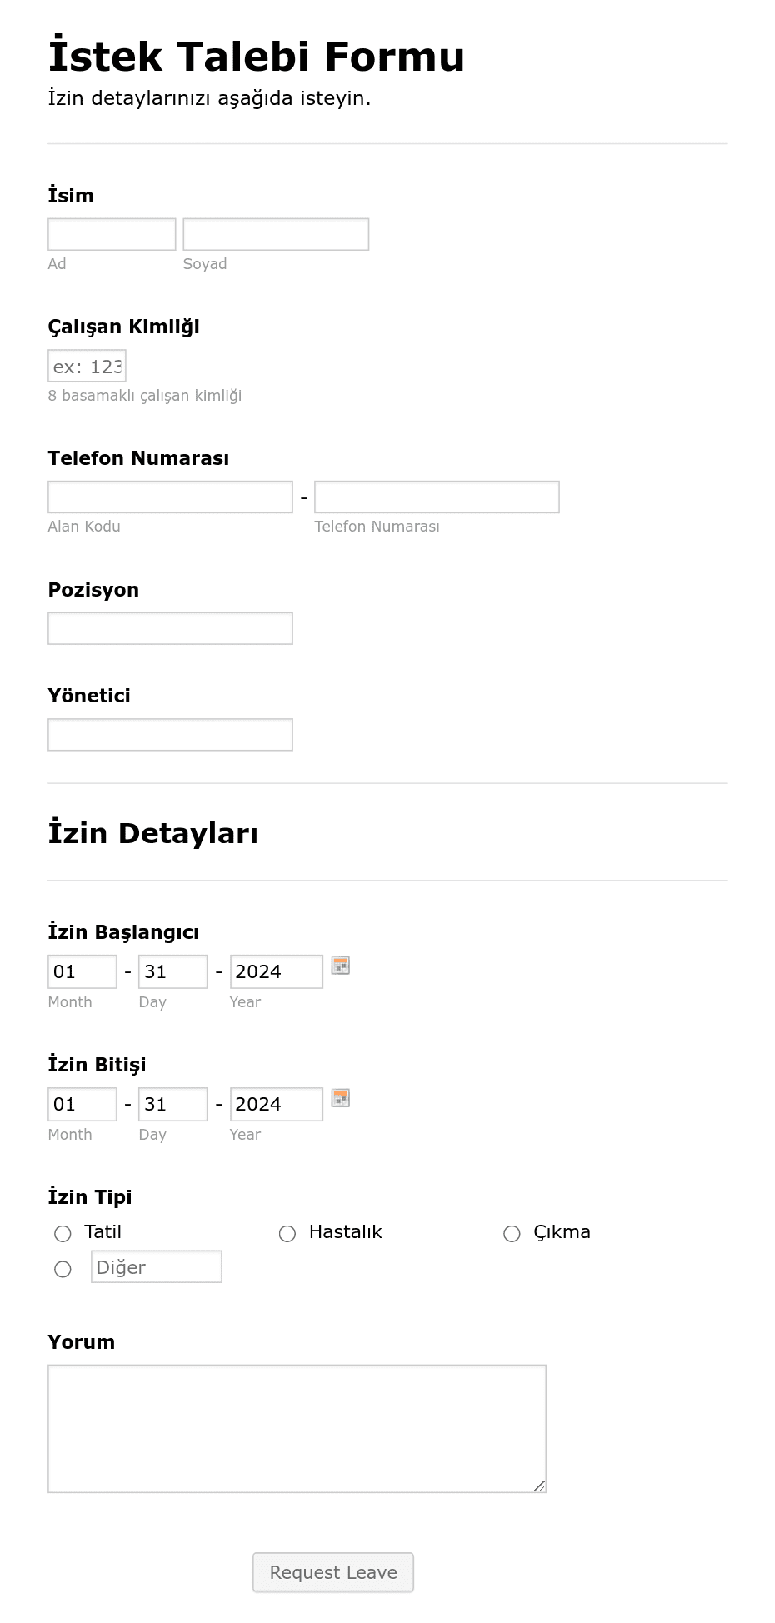This screenshot has width=775, height=1623.
Task: Click the Request Leave button
Action: click(333, 1572)
